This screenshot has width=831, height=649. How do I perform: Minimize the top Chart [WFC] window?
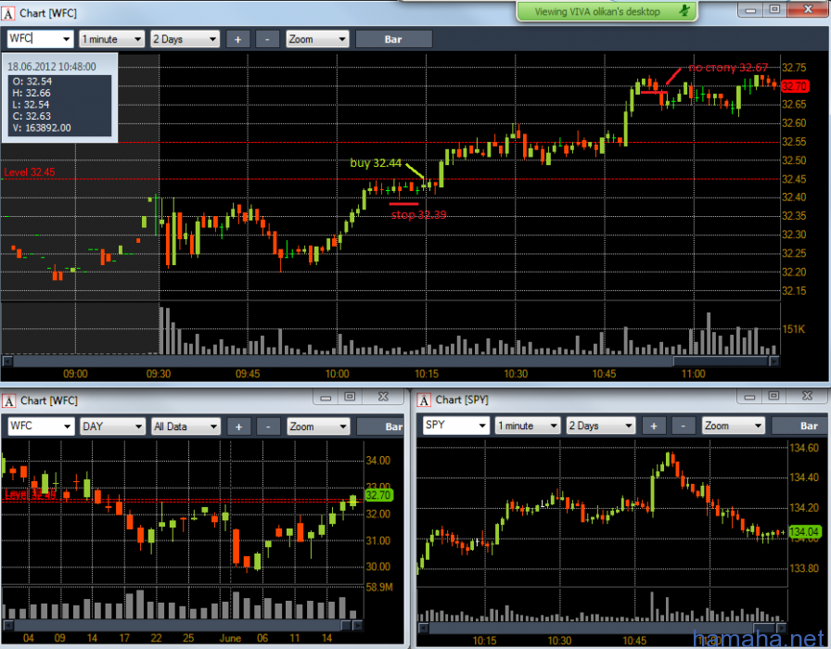pyautogui.click(x=750, y=9)
